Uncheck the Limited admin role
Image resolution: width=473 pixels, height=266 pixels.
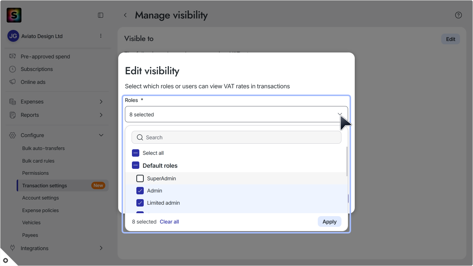pyautogui.click(x=140, y=203)
